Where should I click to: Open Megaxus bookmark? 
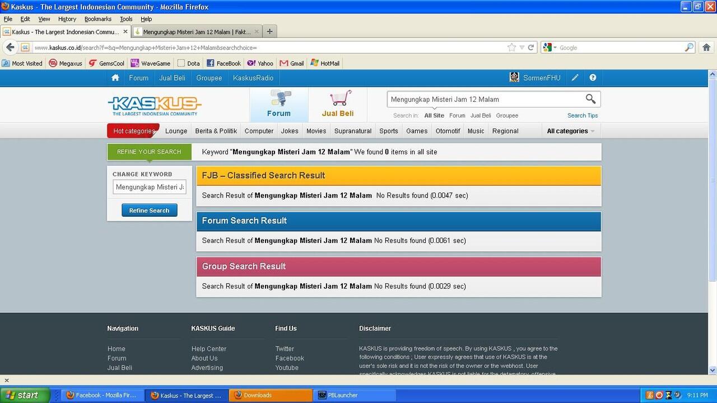(x=66, y=63)
